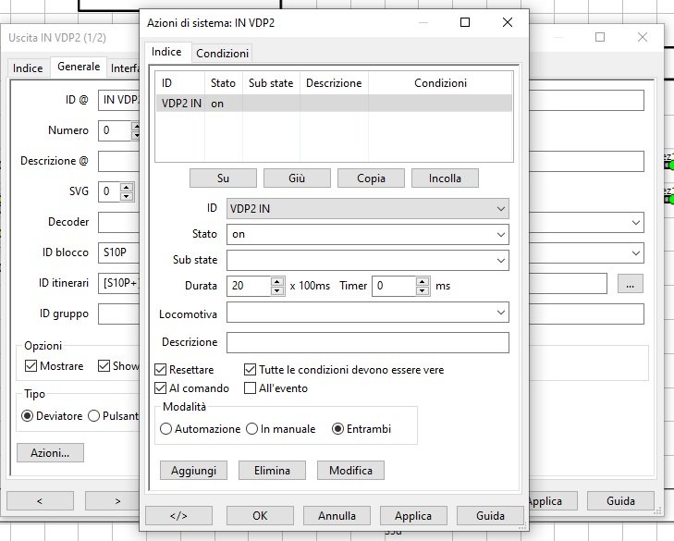The height and width of the screenshot is (541, 674).
Task: Select the Automazione radio button
Action: (x=166, y=429)
